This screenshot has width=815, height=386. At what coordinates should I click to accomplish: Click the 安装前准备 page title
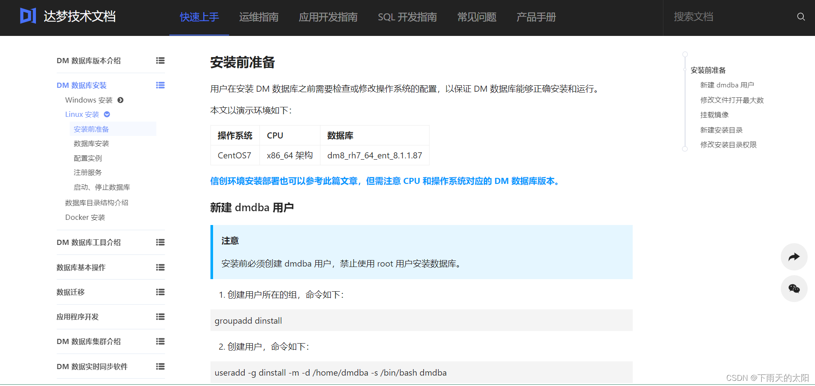[x=243, y=62]
